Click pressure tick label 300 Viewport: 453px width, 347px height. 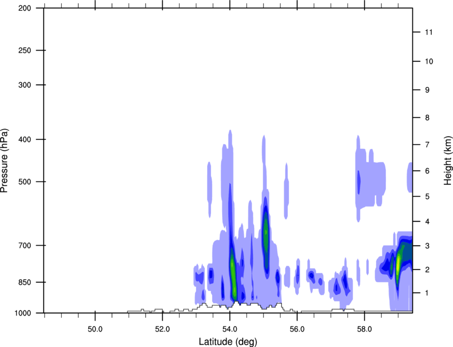click(25, 85)
